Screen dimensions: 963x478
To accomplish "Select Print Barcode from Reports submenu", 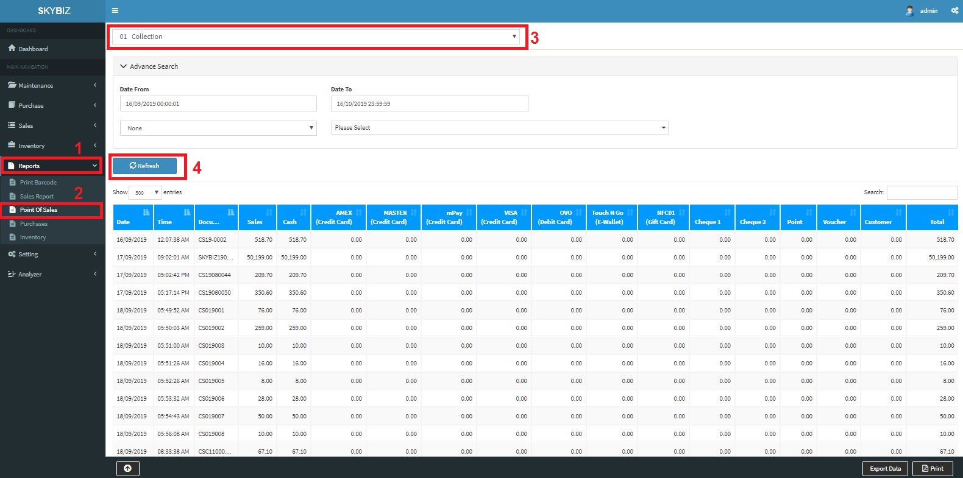I will click(x=38, y=183).
